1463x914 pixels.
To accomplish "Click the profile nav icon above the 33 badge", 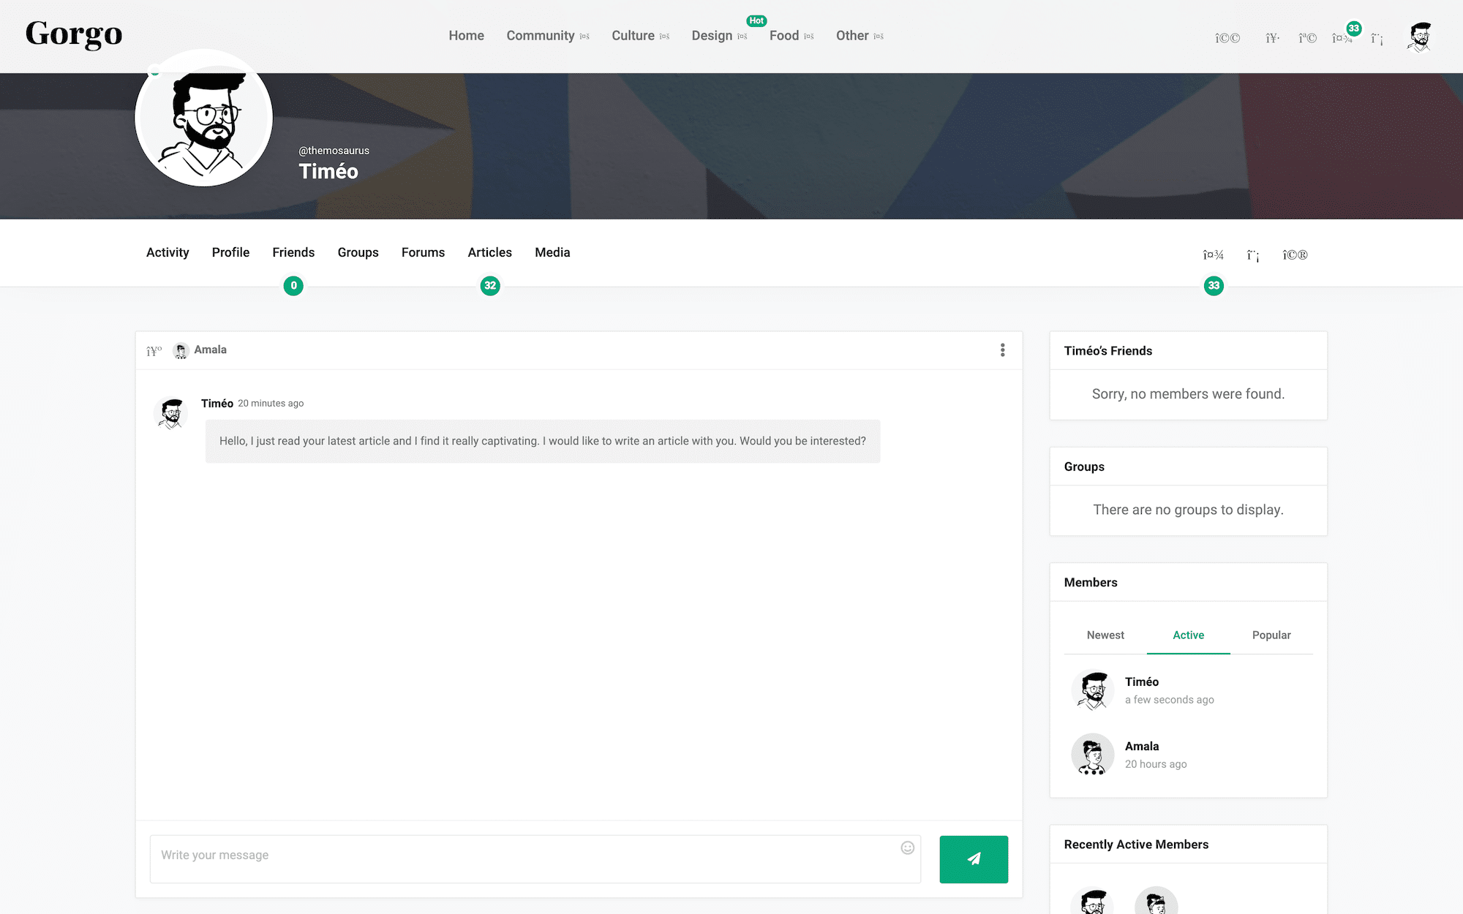I will tap(1214, 254).
